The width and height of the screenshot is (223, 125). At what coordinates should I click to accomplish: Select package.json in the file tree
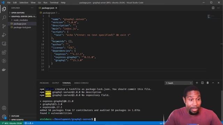coord(22,24)
